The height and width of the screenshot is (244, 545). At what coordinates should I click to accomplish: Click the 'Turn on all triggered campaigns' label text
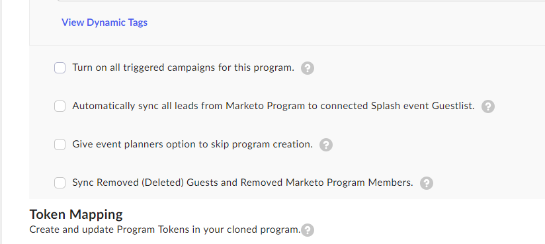183,67
